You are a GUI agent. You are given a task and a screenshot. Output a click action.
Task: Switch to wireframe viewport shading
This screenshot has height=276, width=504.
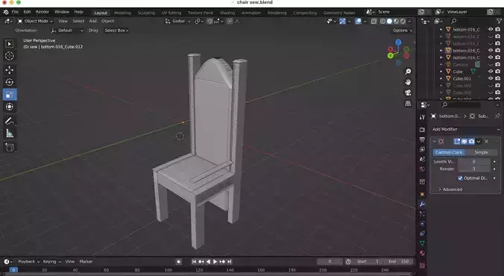(382, 21)
